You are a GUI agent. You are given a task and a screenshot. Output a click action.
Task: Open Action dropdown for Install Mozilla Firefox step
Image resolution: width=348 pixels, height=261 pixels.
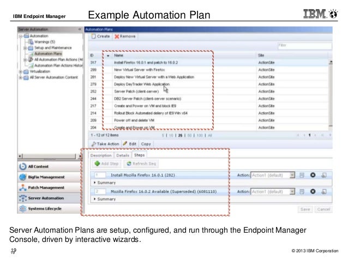(x=292, y=175)
